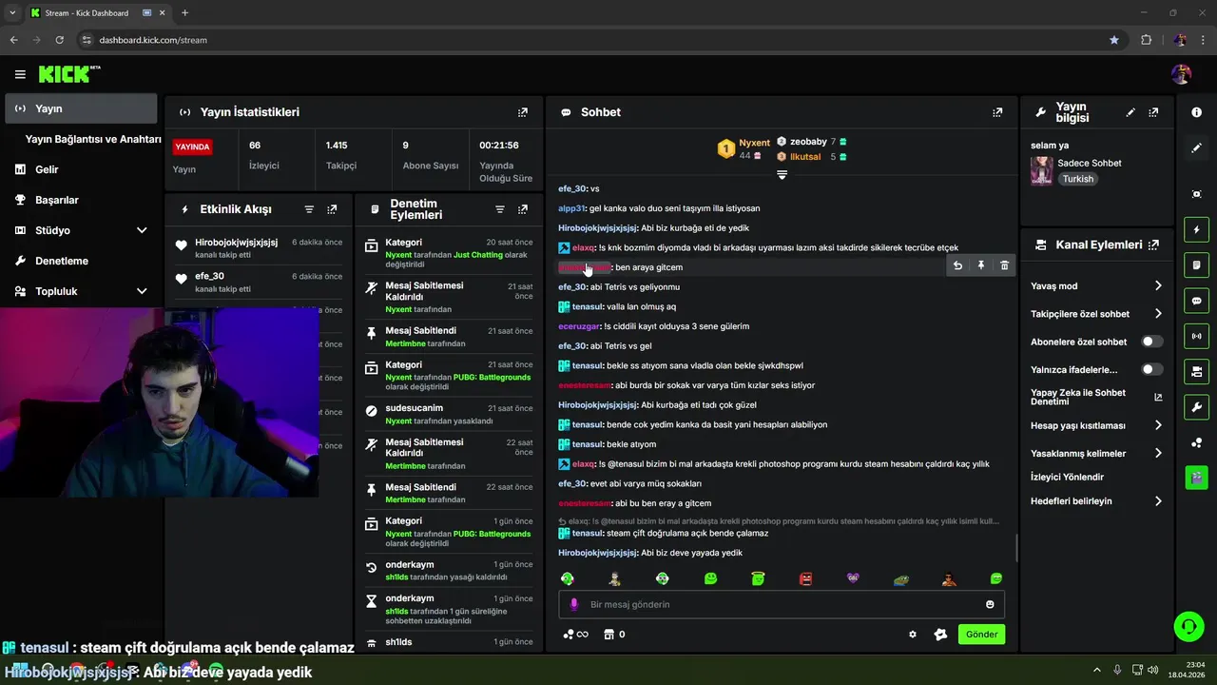The image size is (1217, 685).
Task: Bookmark page with the star icon
Action: [x=1113, y=40]
